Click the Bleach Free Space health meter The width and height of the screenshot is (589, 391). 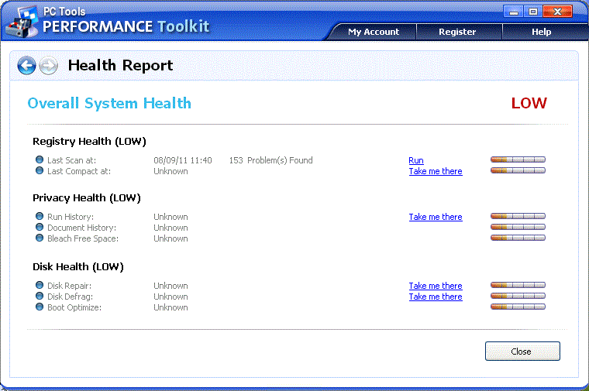pos(518,238)
